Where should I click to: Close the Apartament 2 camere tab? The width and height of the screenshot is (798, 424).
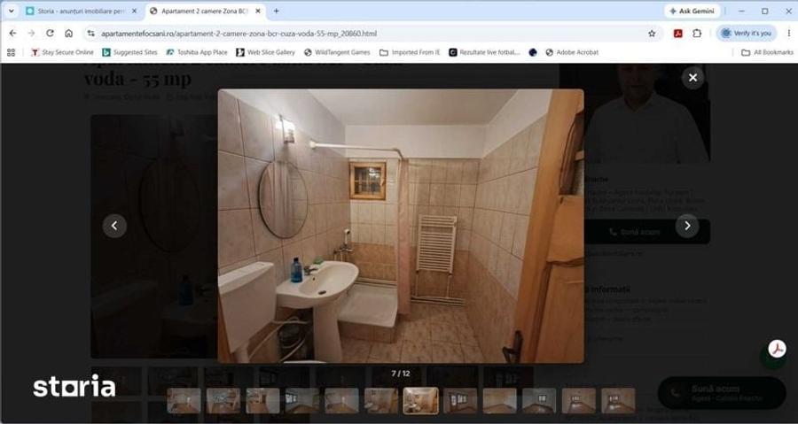pyautogui.click(x=258, y=11)
